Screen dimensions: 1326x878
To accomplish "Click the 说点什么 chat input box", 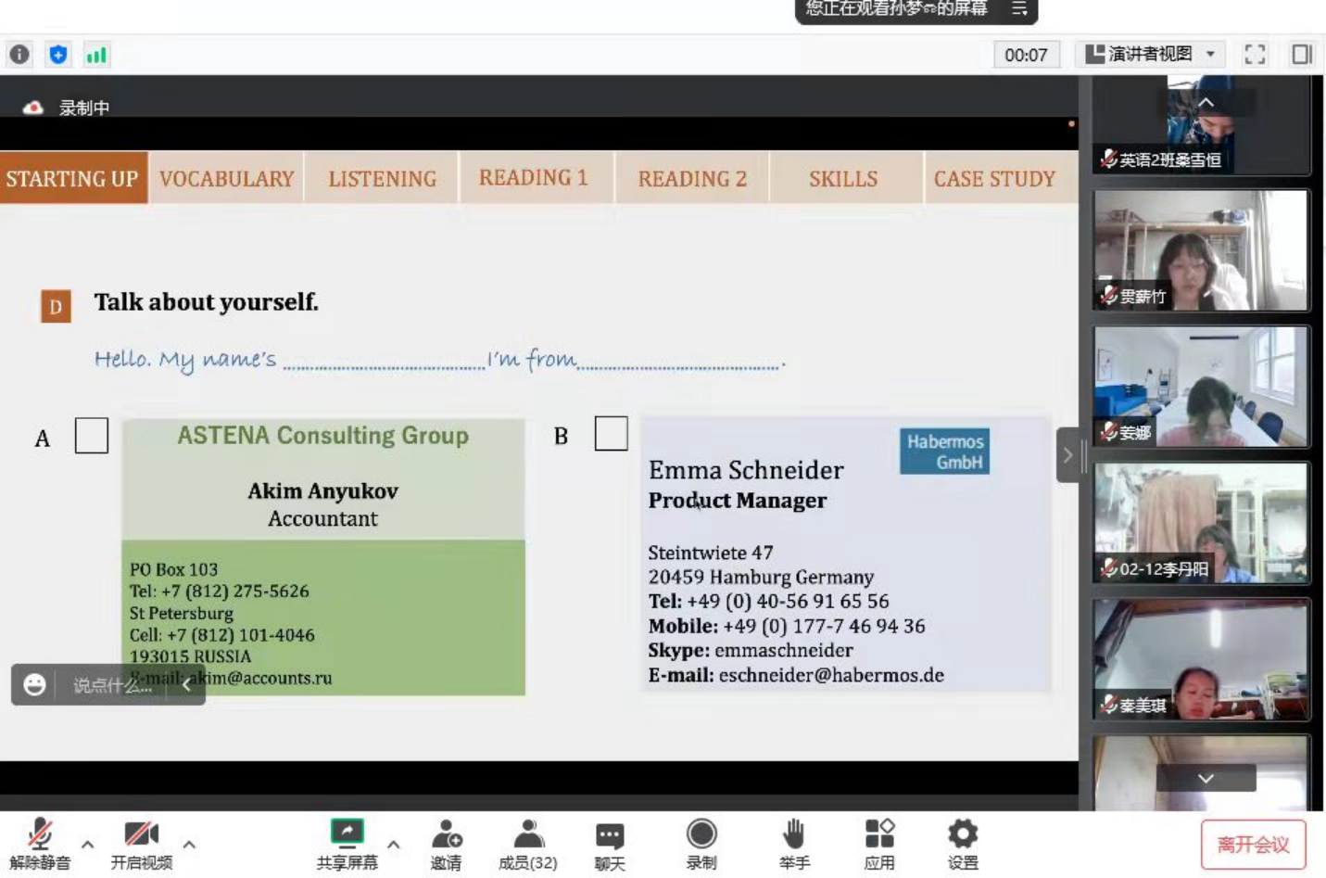I will click(x=112, y=685).
